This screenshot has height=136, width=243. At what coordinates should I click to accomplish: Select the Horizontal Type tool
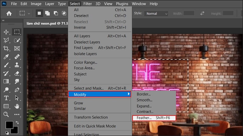pos(6,98)
